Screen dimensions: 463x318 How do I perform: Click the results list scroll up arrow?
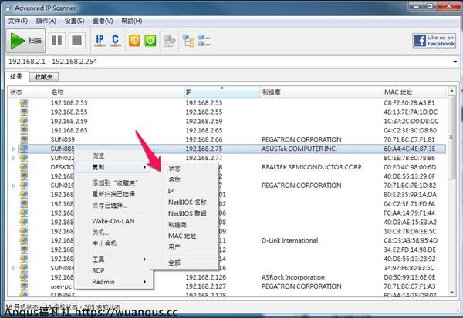pyautogui.click(x=451, y=92)
